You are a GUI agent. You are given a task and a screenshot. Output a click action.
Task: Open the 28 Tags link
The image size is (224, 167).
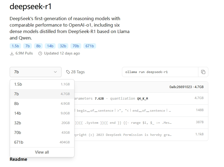(x=75, y=72)
